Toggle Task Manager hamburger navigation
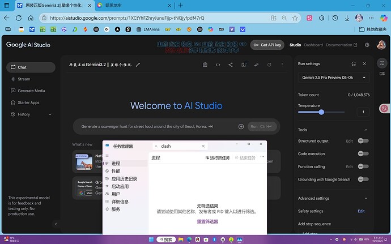The width and height of the screenshot is (391, 244). (x=107, y=156)
